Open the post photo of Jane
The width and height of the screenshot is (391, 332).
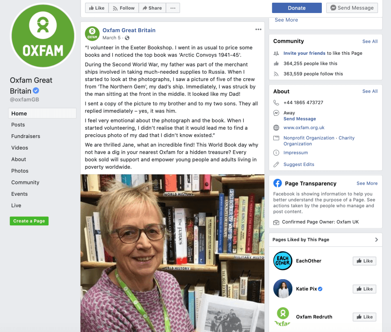pyautogui.click(x=172, y=253)
